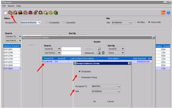
Task: Click the house icon with purple G
Action: [x=30, y=13]
